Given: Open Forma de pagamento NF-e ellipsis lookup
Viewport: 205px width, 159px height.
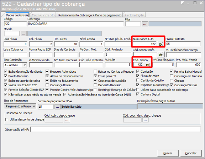Looking at the screenshot, I should [x=57, y=107].
